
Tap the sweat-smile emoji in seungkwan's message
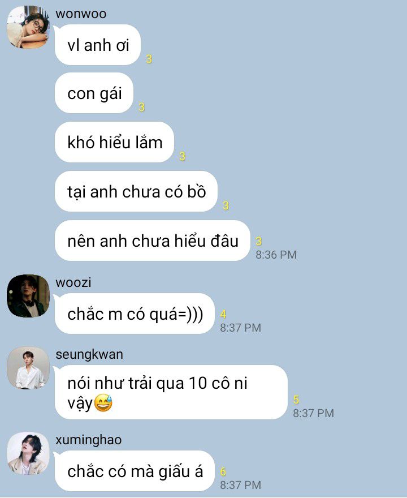pos(103,403)
